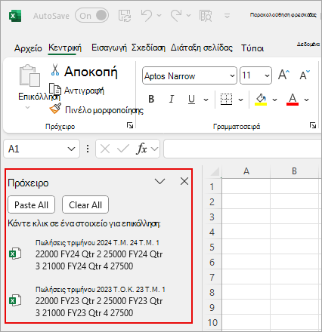Toggle Underline formatting

191,100
